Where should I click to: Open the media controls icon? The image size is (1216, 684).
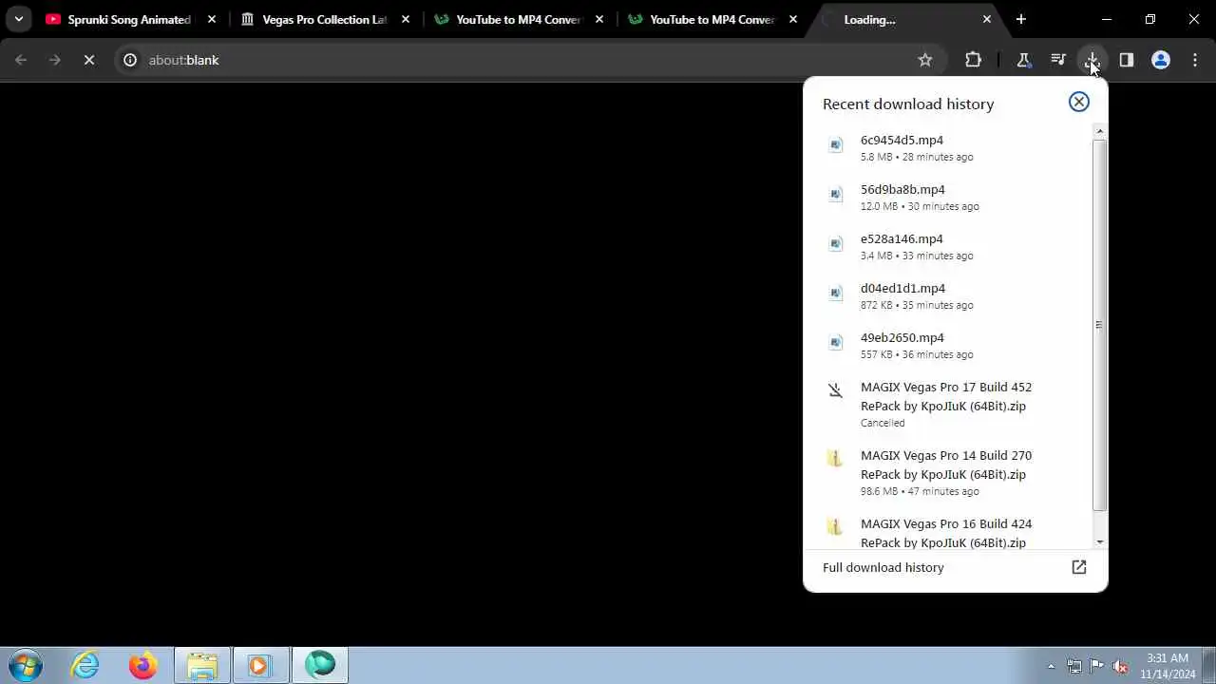[x=1058, y=60]
